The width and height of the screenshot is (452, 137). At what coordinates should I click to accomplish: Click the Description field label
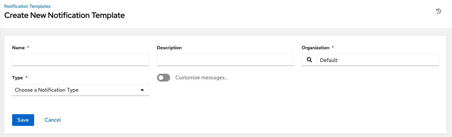(169, 48)
